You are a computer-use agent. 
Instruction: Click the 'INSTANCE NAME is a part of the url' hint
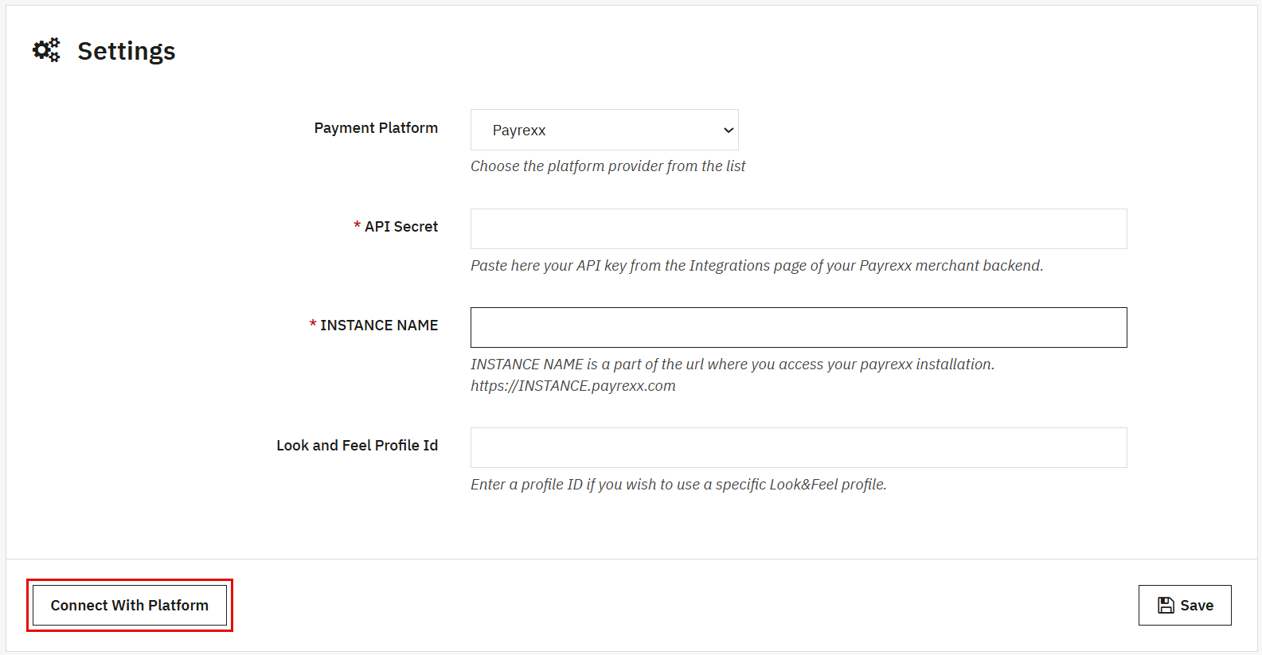point(732,365)
